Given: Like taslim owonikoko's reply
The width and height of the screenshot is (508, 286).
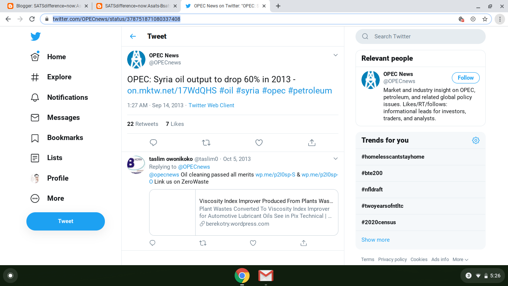Looking at the screenshot, I should coord(253,243).
